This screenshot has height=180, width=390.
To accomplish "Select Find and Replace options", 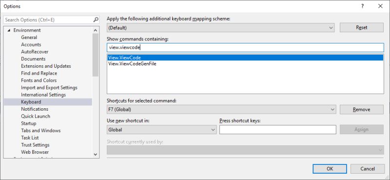I will pos(39,73).
